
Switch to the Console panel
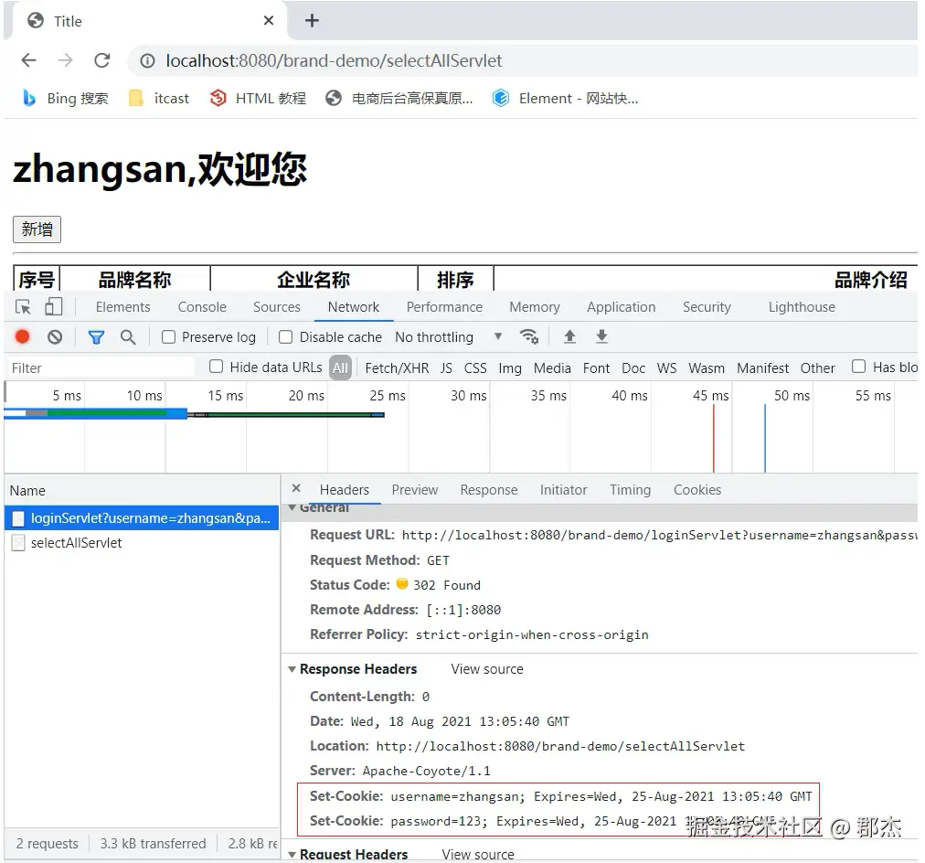202,307
